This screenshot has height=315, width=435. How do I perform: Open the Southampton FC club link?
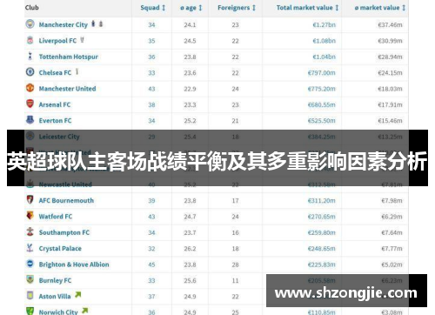[x=64, y=232]
